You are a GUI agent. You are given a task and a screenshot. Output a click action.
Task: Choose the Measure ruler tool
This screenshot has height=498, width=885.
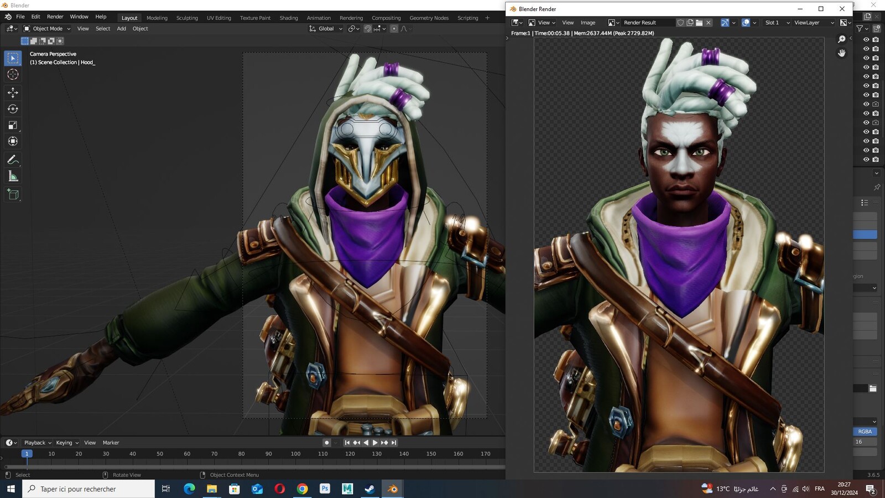(13, 177)
